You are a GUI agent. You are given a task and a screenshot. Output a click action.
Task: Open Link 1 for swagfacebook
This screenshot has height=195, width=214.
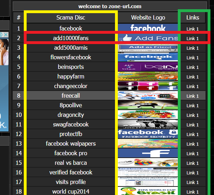(x=193, y=125)
